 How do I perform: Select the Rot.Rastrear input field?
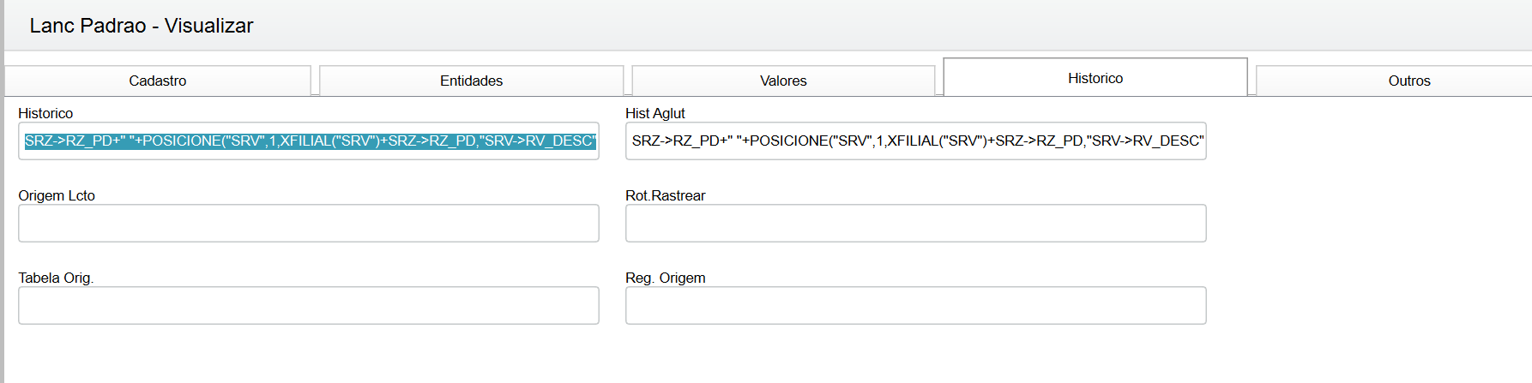[x=915, y=224]
